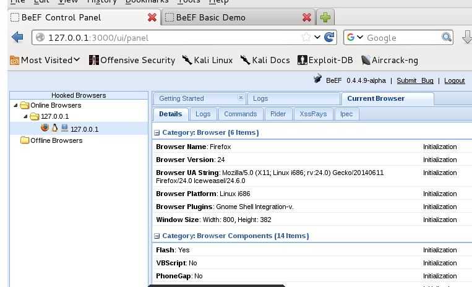Click the Submit Bug link
This screenshot has width=472, height=287.
[x=415, y=80]
